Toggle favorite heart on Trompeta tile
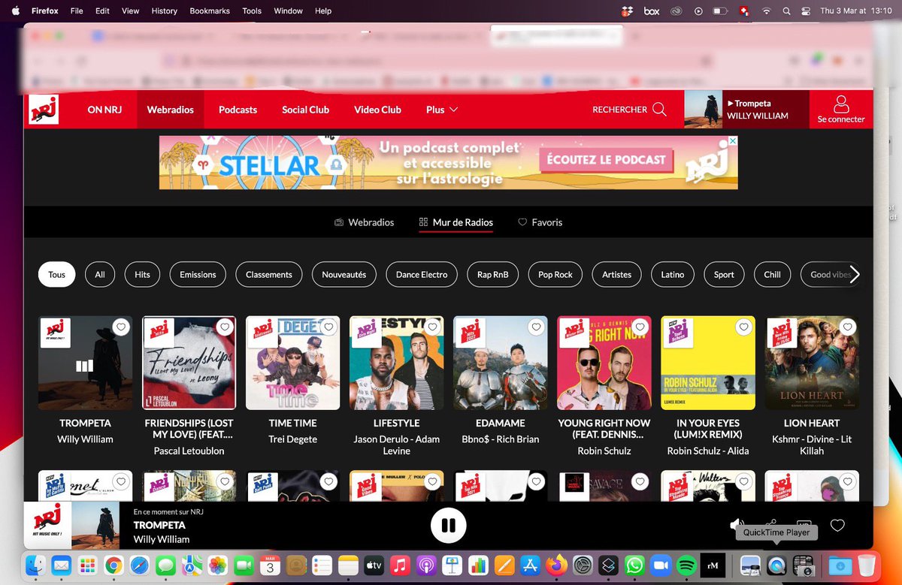902x585 pixels. (x=120, y=327)
